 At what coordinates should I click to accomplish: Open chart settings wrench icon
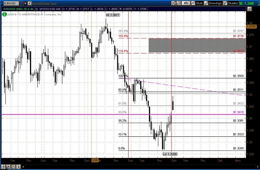coord(178,3)
